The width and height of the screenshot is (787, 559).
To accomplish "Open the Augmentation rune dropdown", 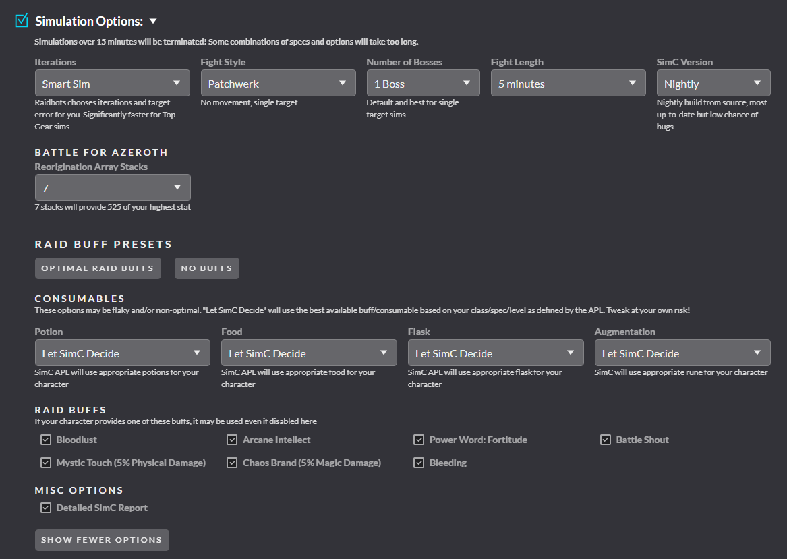I will point(682,353).
